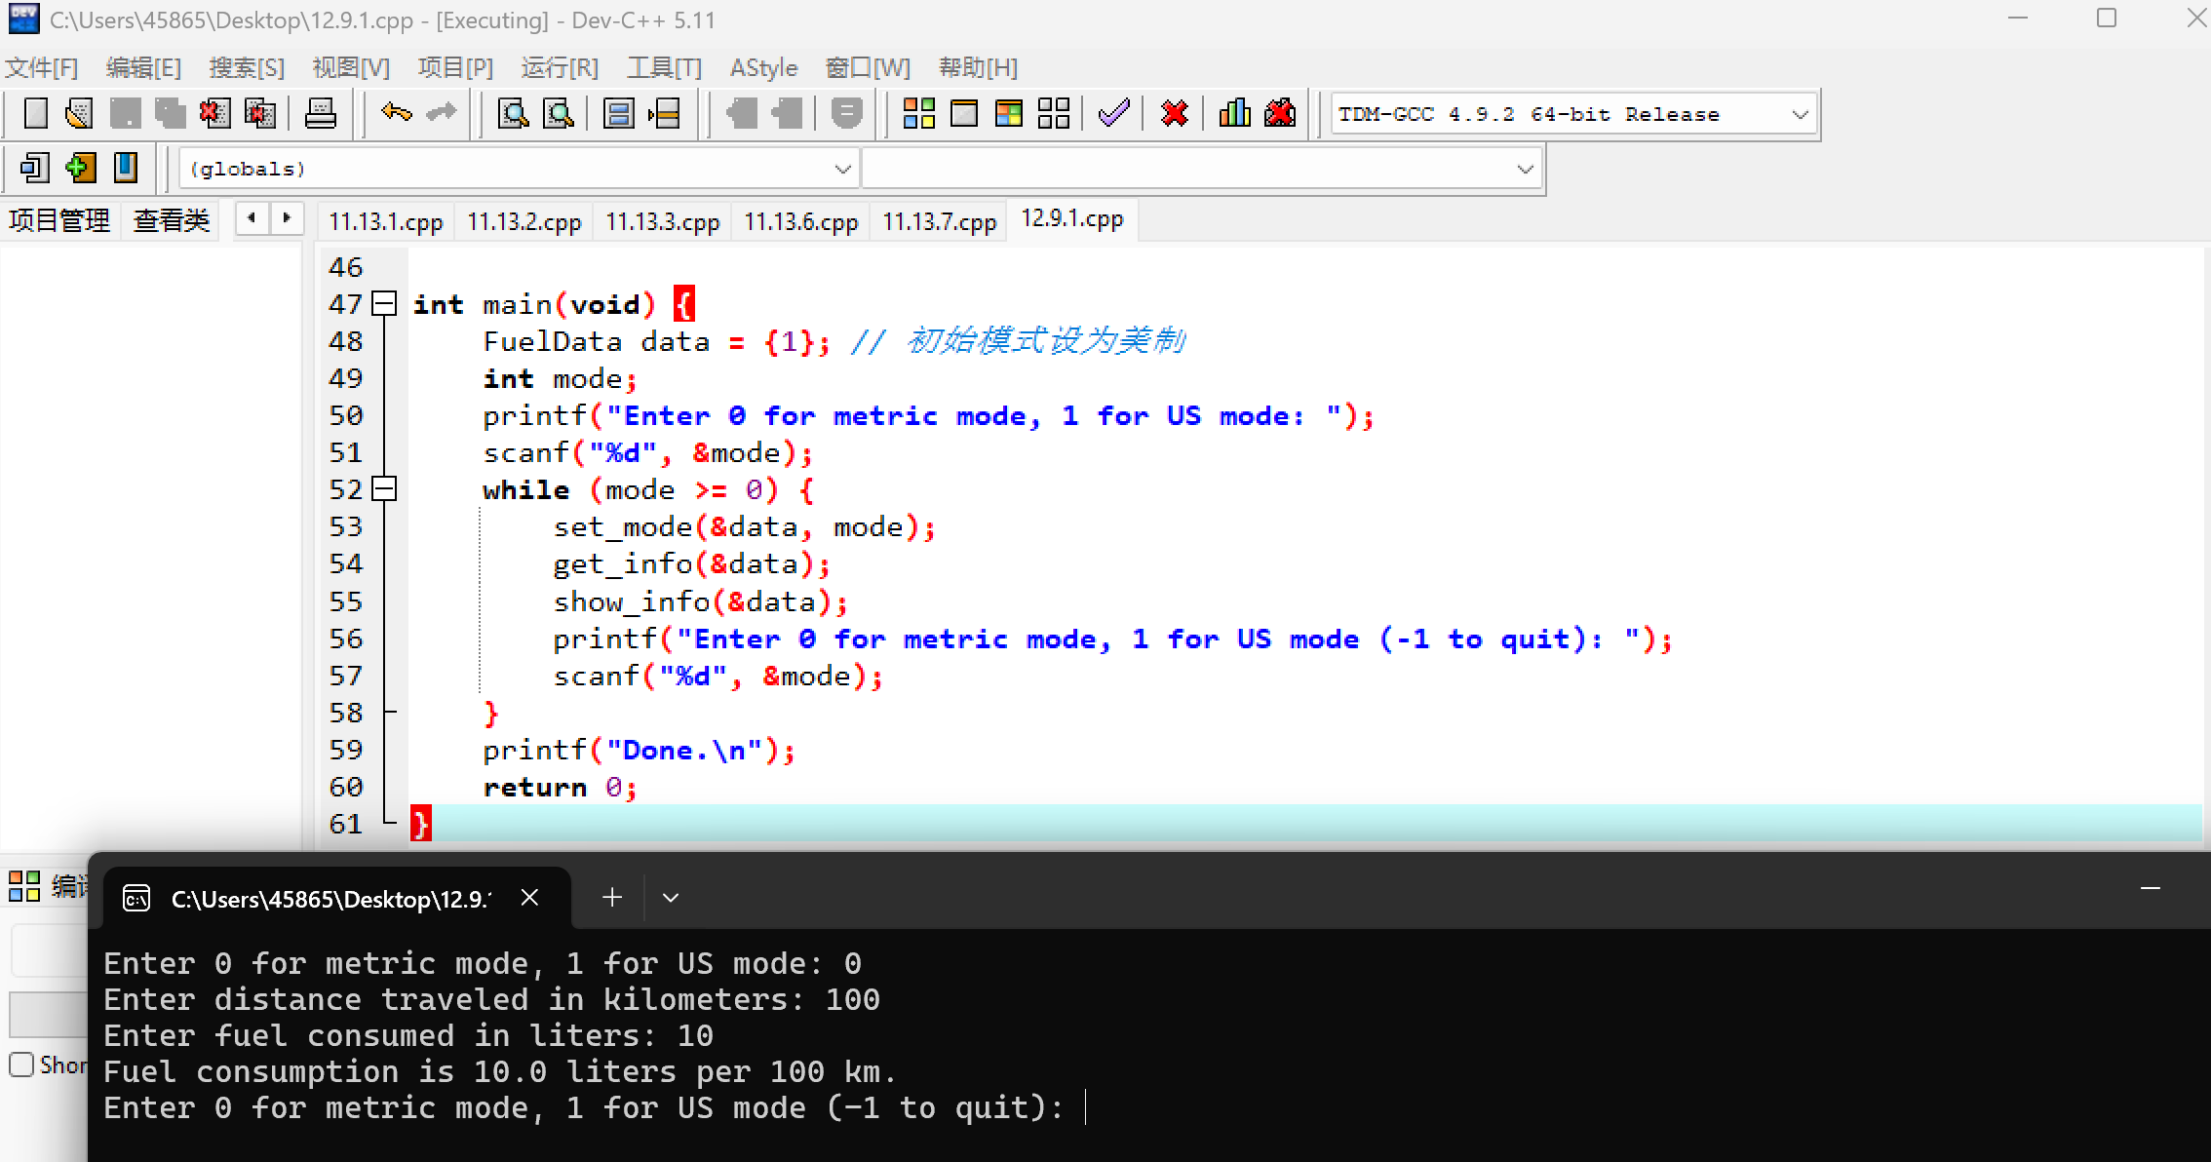The width and height of the screenshot is (2211, 1162).
Task: Click the red X Stop Execution icon
Action: [x=1175, y=114]
